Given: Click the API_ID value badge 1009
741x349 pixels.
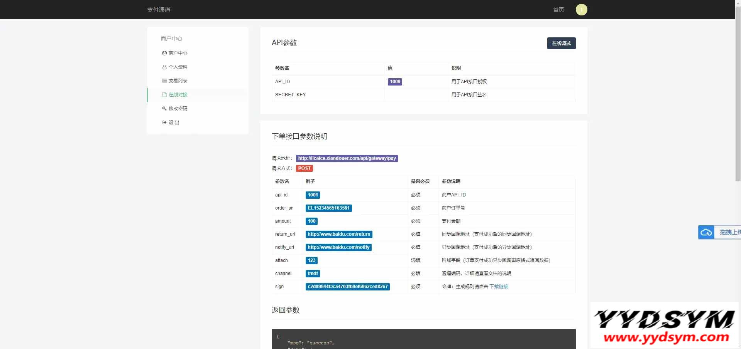Looking at the screenshot, I should 395,82.
